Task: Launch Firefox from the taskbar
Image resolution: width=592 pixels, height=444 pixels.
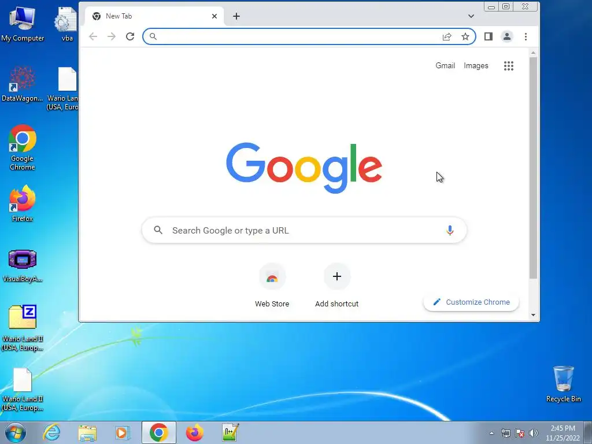Action: pos(195,432)
